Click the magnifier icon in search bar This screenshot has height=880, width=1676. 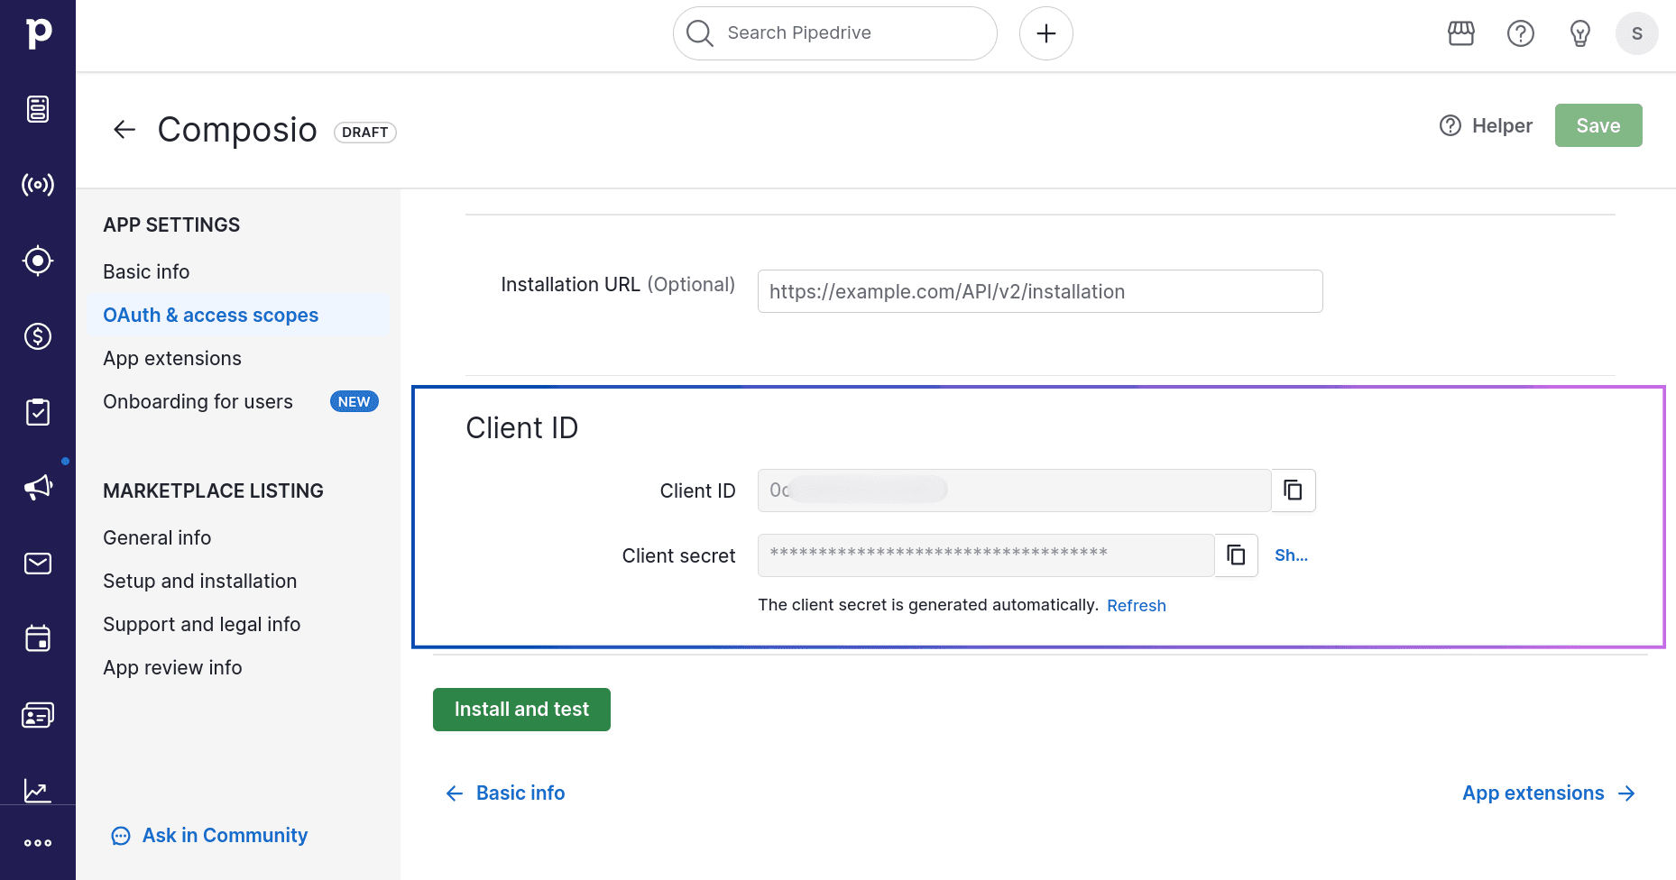pyautogui.click(x=700, y=33)
